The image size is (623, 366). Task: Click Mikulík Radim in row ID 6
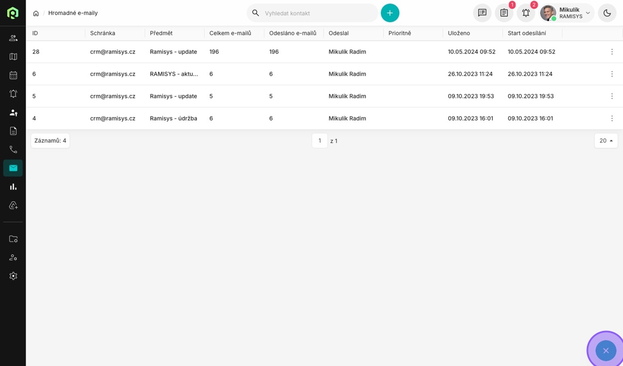click(x=347, y=74)
